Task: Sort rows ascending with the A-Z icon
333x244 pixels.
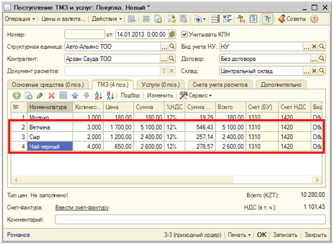Action: click(x=98, y=95)
